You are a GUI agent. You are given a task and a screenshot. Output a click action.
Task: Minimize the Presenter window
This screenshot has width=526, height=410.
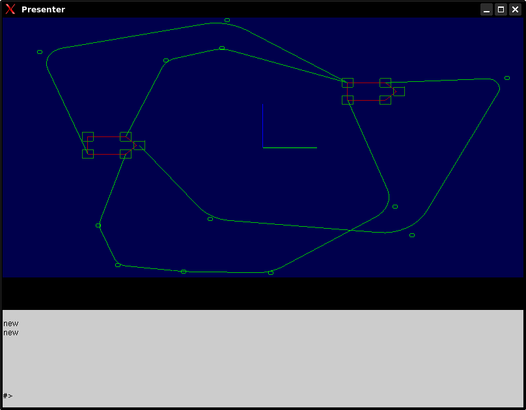486,9
